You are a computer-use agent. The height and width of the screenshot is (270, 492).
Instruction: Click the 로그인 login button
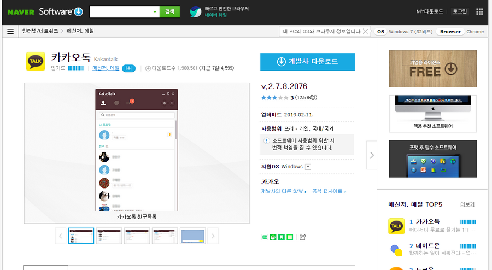point(460,11)
